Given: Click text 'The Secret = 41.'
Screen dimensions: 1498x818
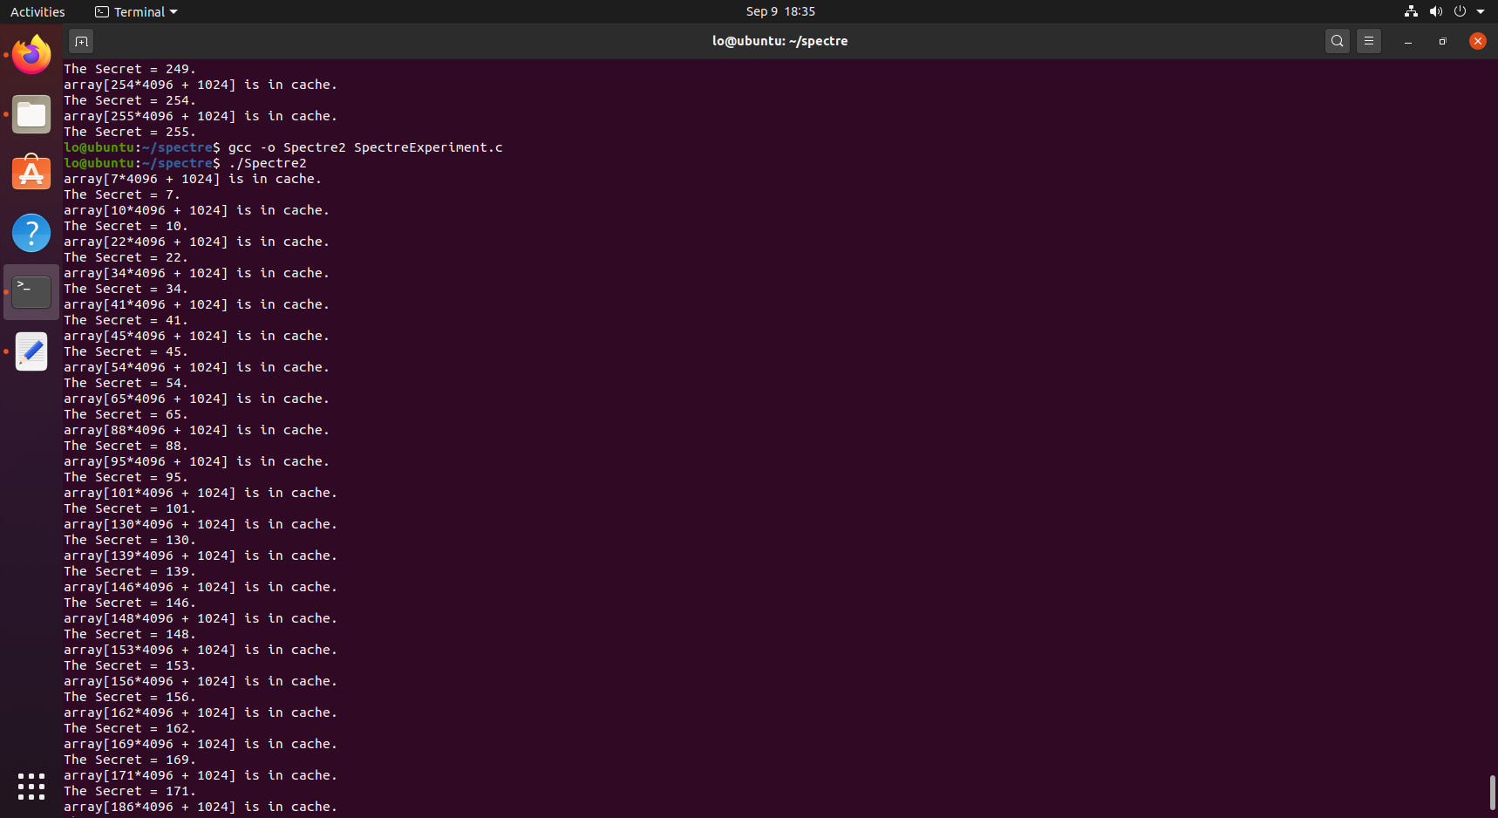Looking at the screenshot, I should [x=126, y=320].
